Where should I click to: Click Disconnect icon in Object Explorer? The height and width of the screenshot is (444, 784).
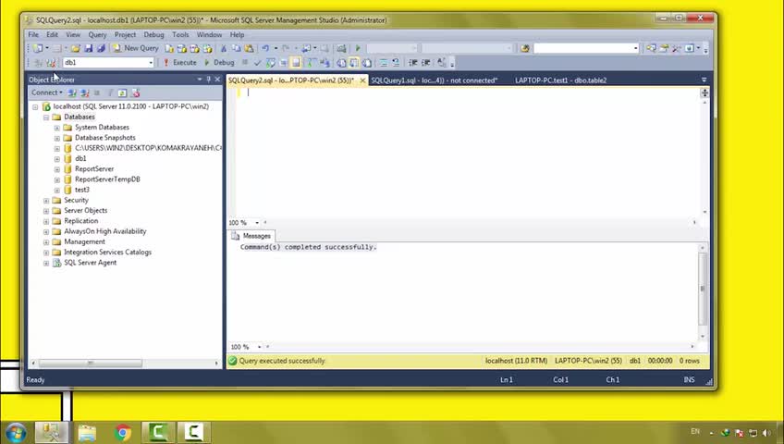[x=85, y=93]
